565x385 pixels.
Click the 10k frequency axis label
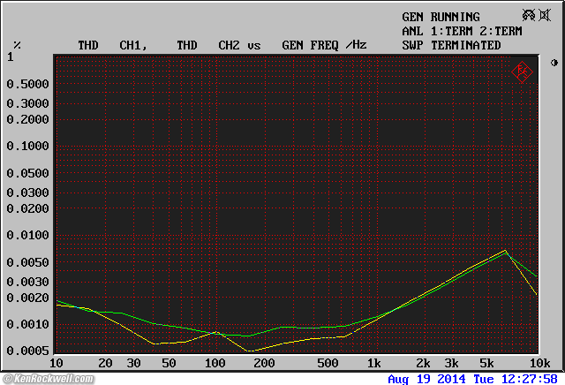coord(539,364)
